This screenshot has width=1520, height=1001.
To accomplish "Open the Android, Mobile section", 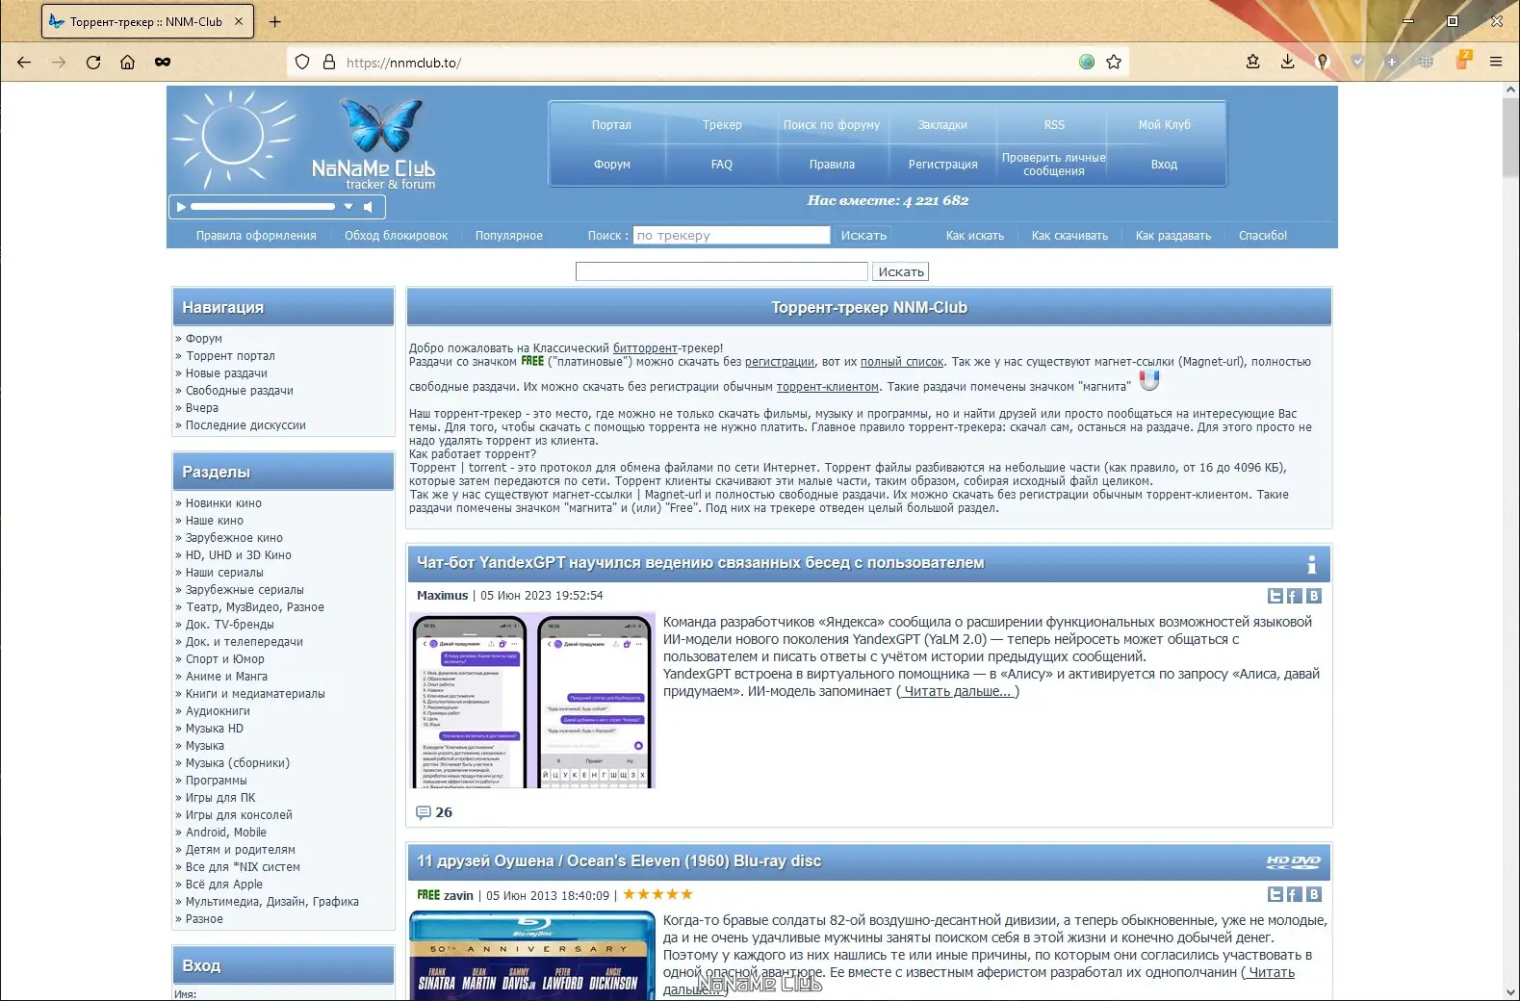I will tap(226, 833).
